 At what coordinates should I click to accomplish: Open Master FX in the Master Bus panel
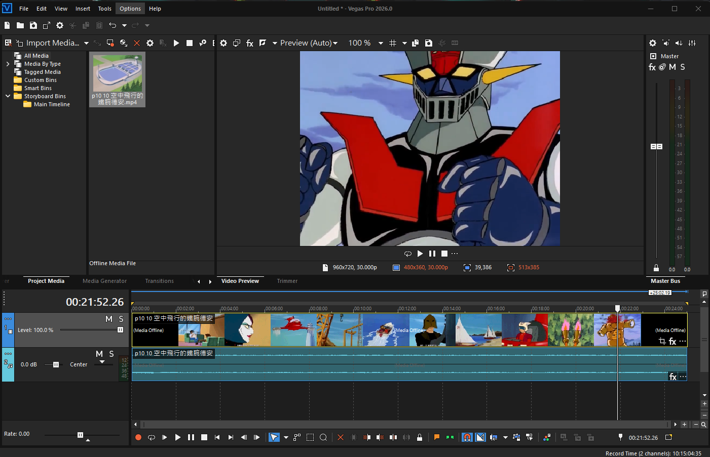pos(652,67)
